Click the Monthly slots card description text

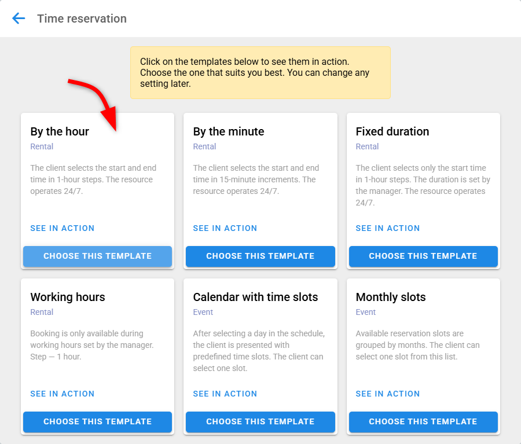pos(417,345)
